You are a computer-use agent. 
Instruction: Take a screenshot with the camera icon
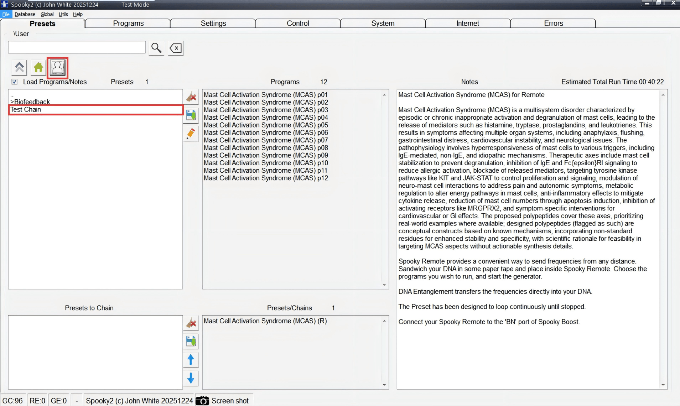(203, 401)
